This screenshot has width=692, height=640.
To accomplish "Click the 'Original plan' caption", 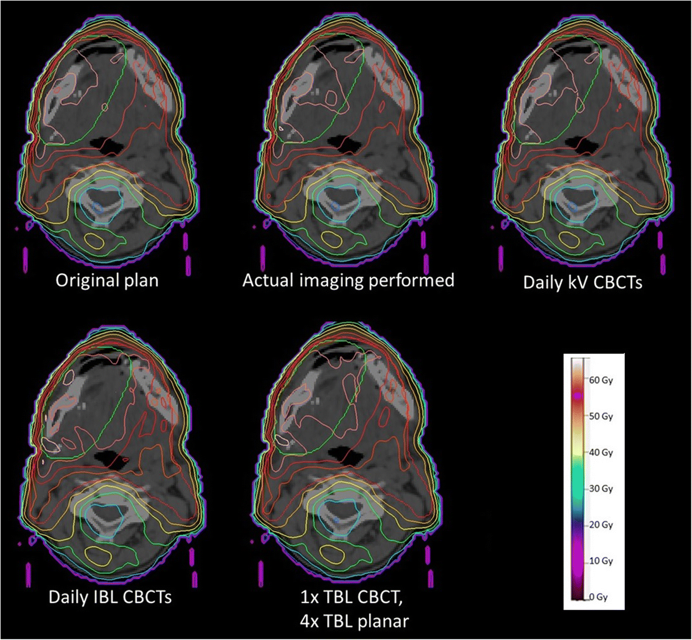I will click(x=107, y=281).
